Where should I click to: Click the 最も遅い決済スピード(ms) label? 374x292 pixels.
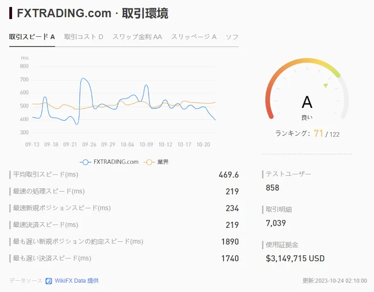coord(52,258)
